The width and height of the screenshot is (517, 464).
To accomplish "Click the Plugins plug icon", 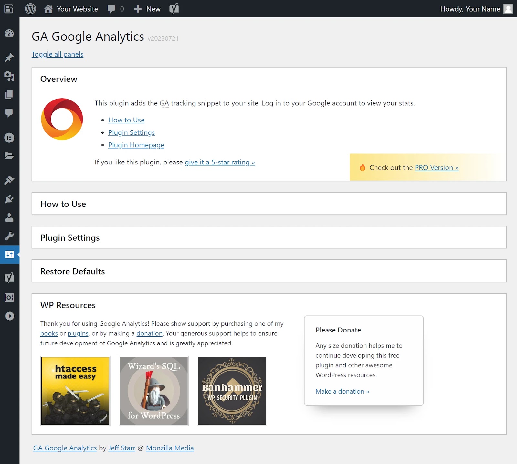I will (9, 199).
